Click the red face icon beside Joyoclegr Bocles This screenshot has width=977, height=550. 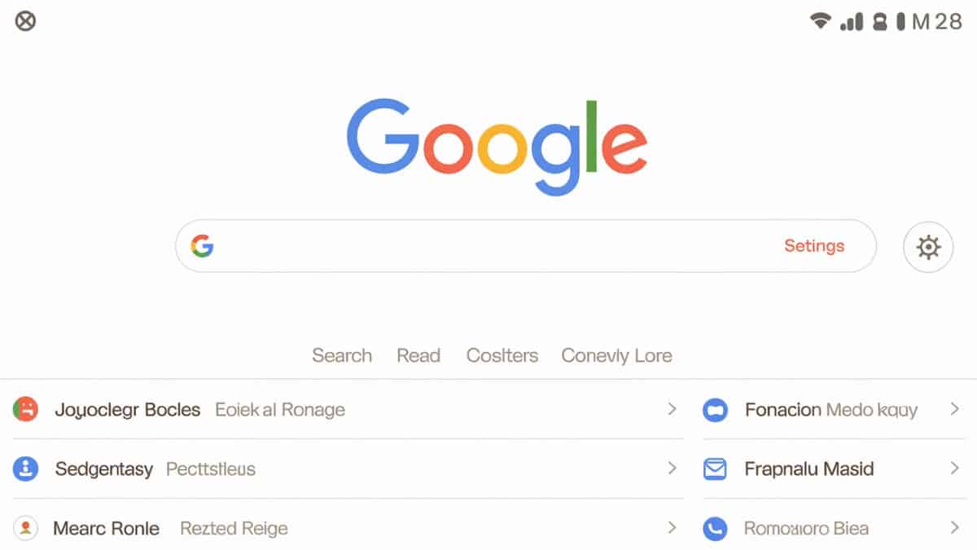click(25, 409)
